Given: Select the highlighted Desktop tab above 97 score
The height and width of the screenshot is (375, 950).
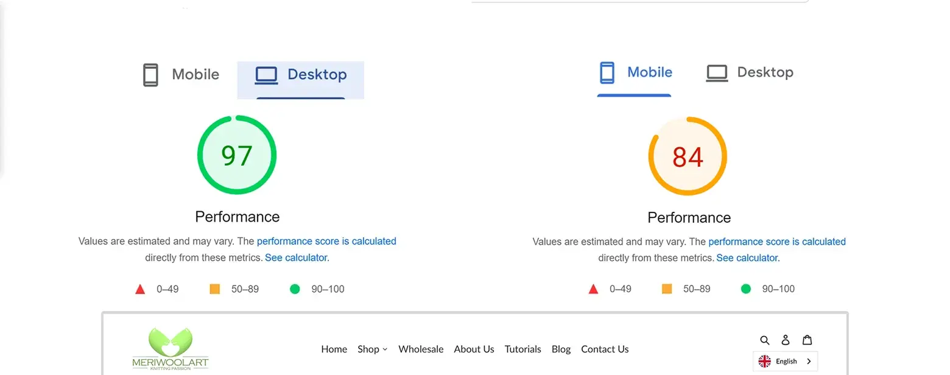Looking at the screenshot, I should (x=301, y=75).
